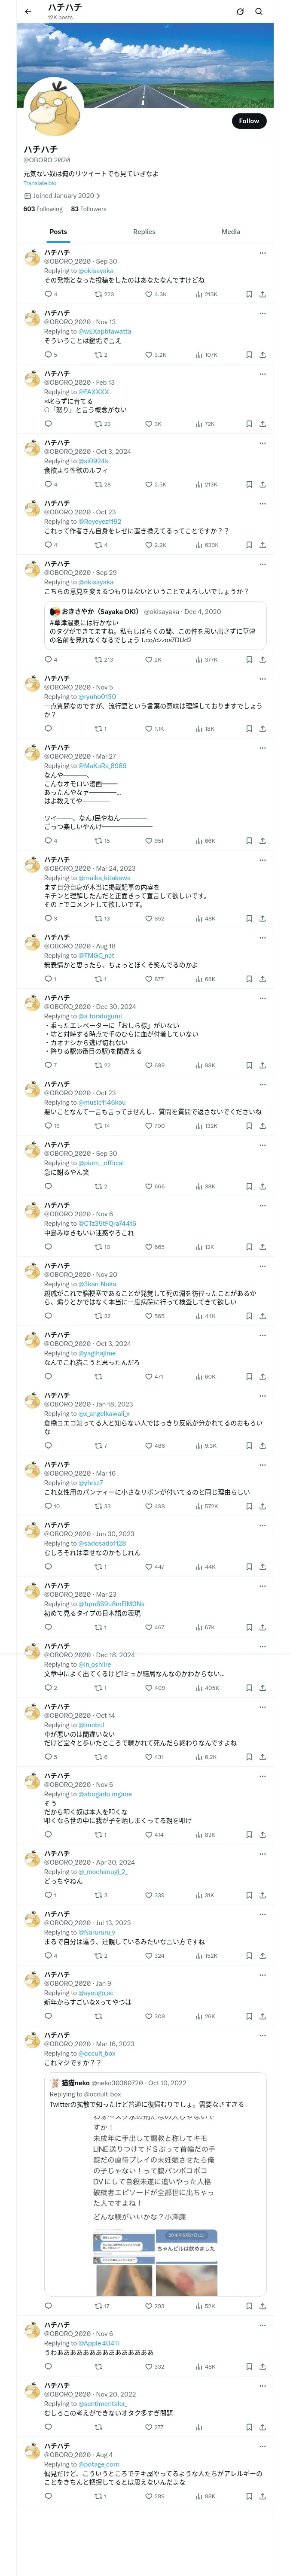Open the search icon in profile header
Screen dimensions: 290x2576
259,12
